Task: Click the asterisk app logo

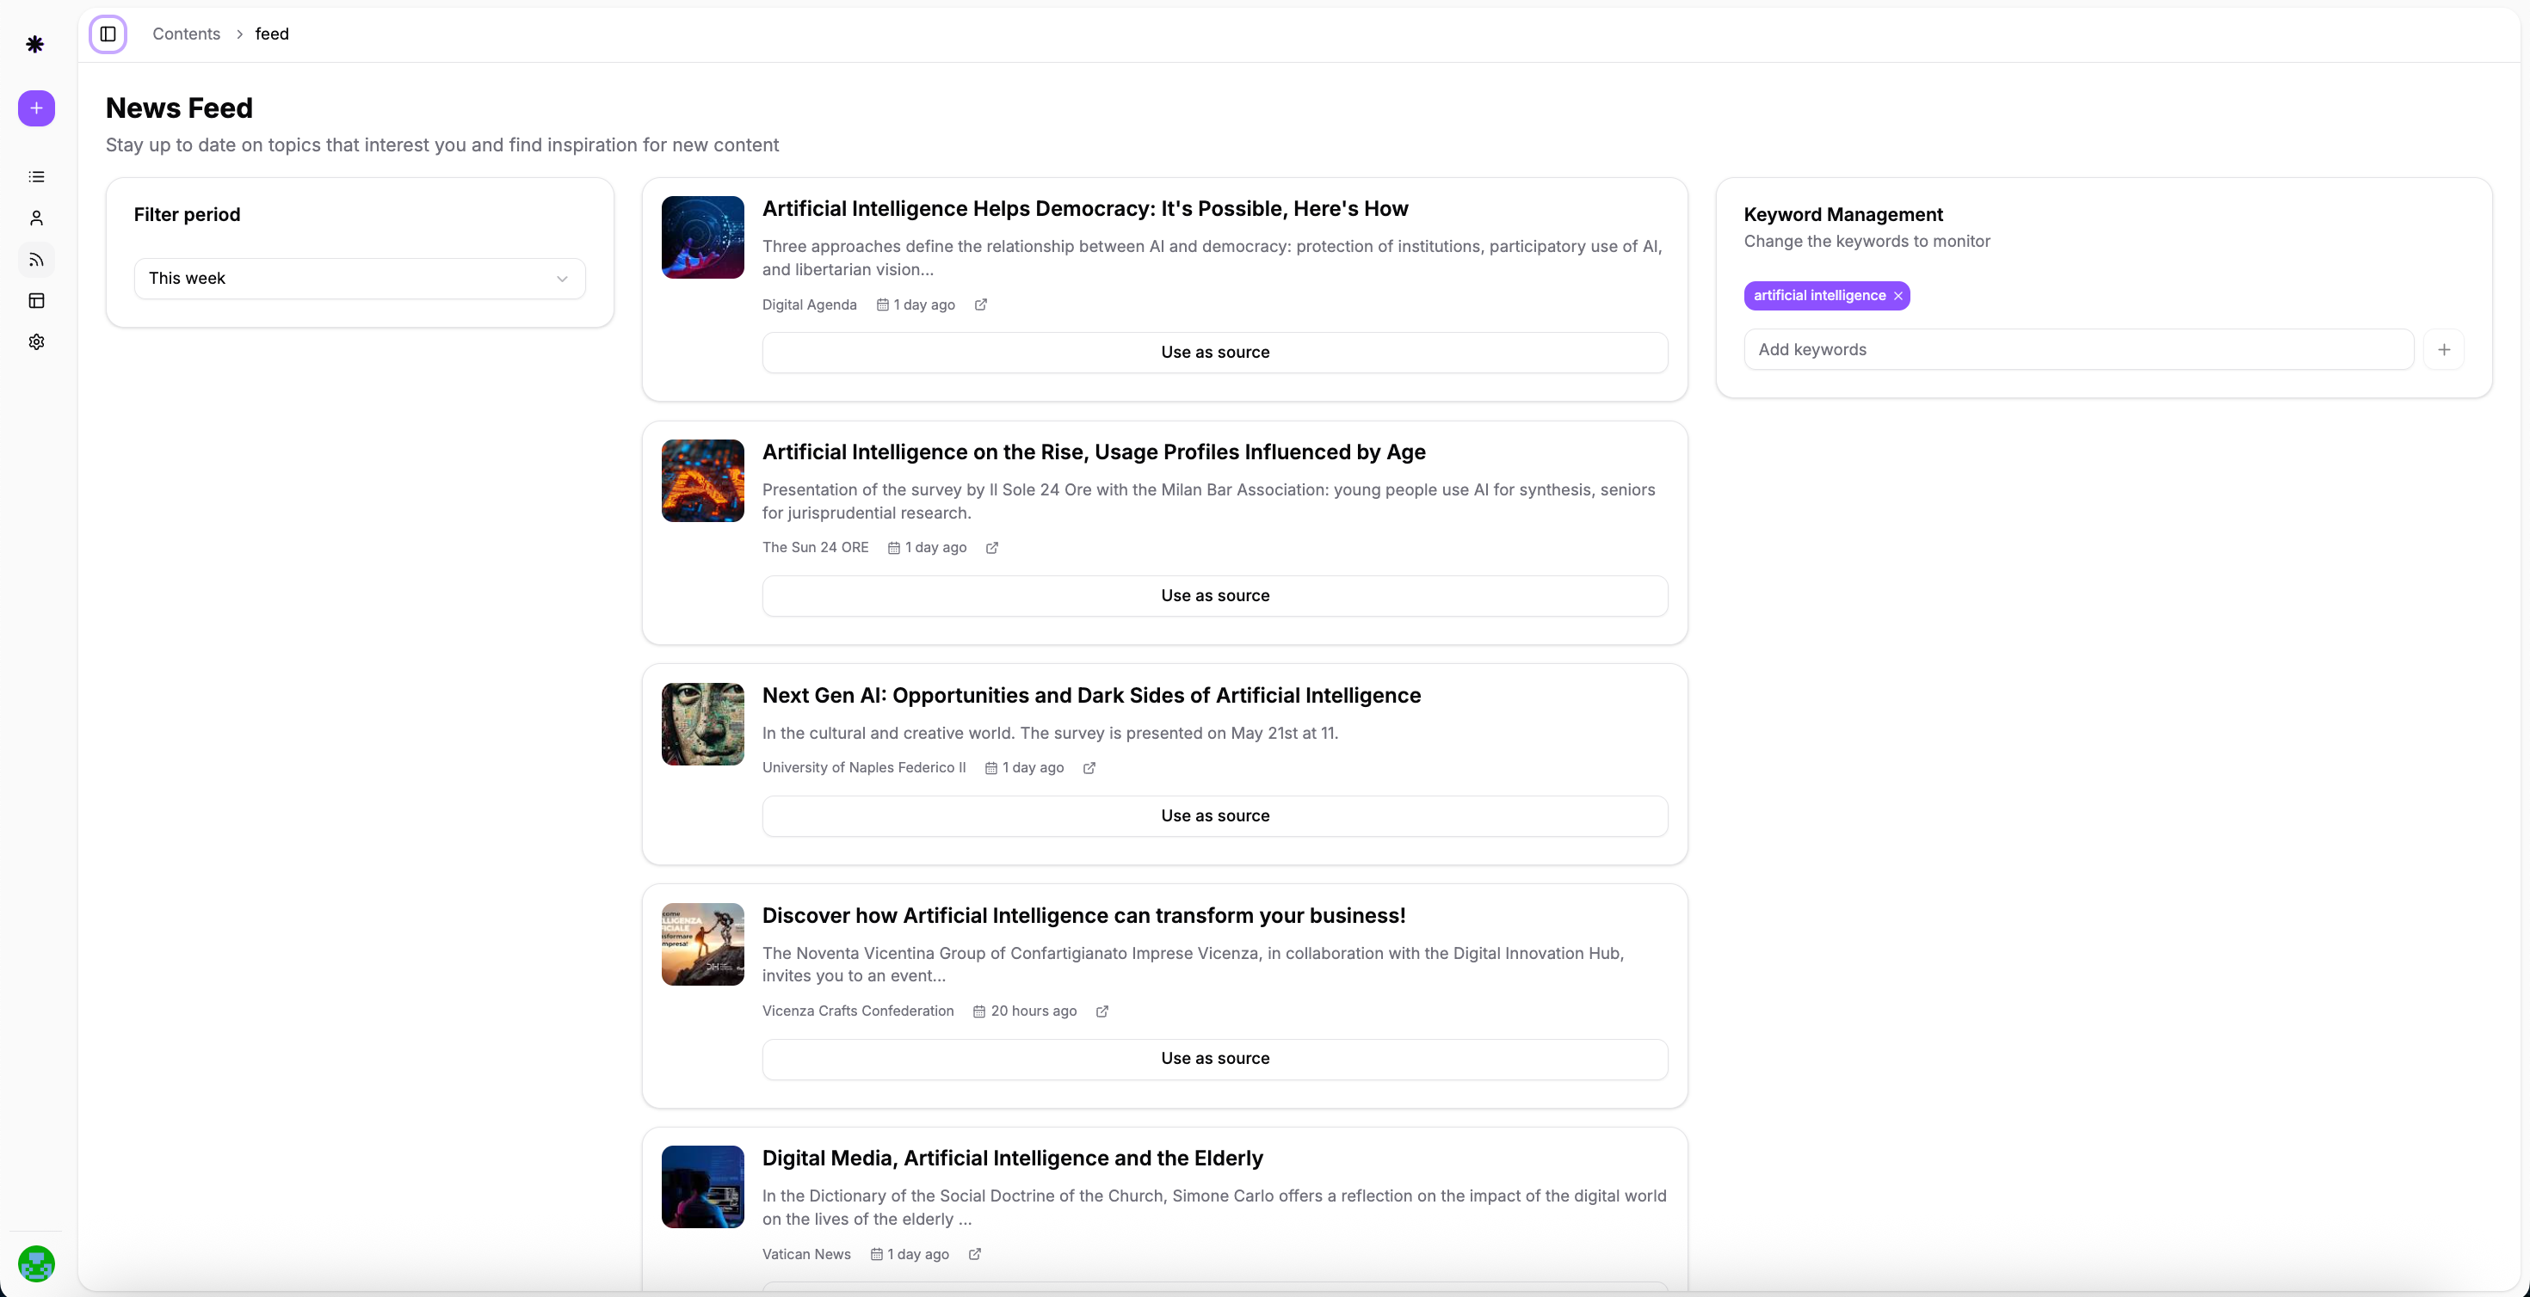Action: coord(35,44)
